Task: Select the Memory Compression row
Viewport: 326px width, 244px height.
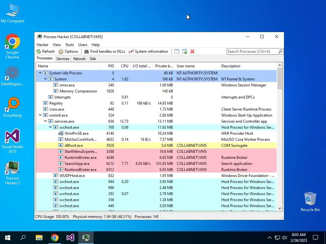Action: 156,91
